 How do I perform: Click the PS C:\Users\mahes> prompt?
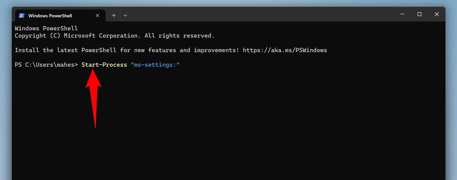tap(46, 65)
